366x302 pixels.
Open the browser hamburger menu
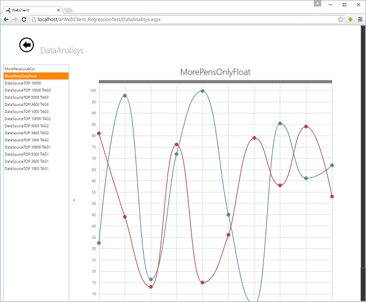[x=360, y=20]
